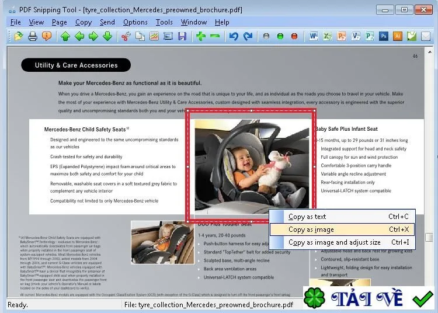Toggle the red circle indicator button
This screenshot has height=313, width=438.
click(294, 36)
